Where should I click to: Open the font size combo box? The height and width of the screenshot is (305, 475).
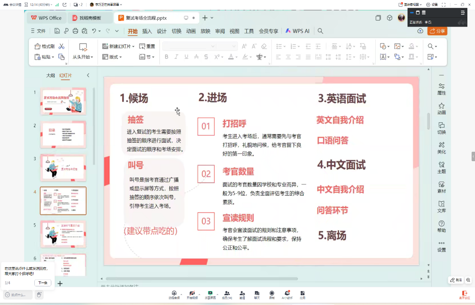[226, 46]
